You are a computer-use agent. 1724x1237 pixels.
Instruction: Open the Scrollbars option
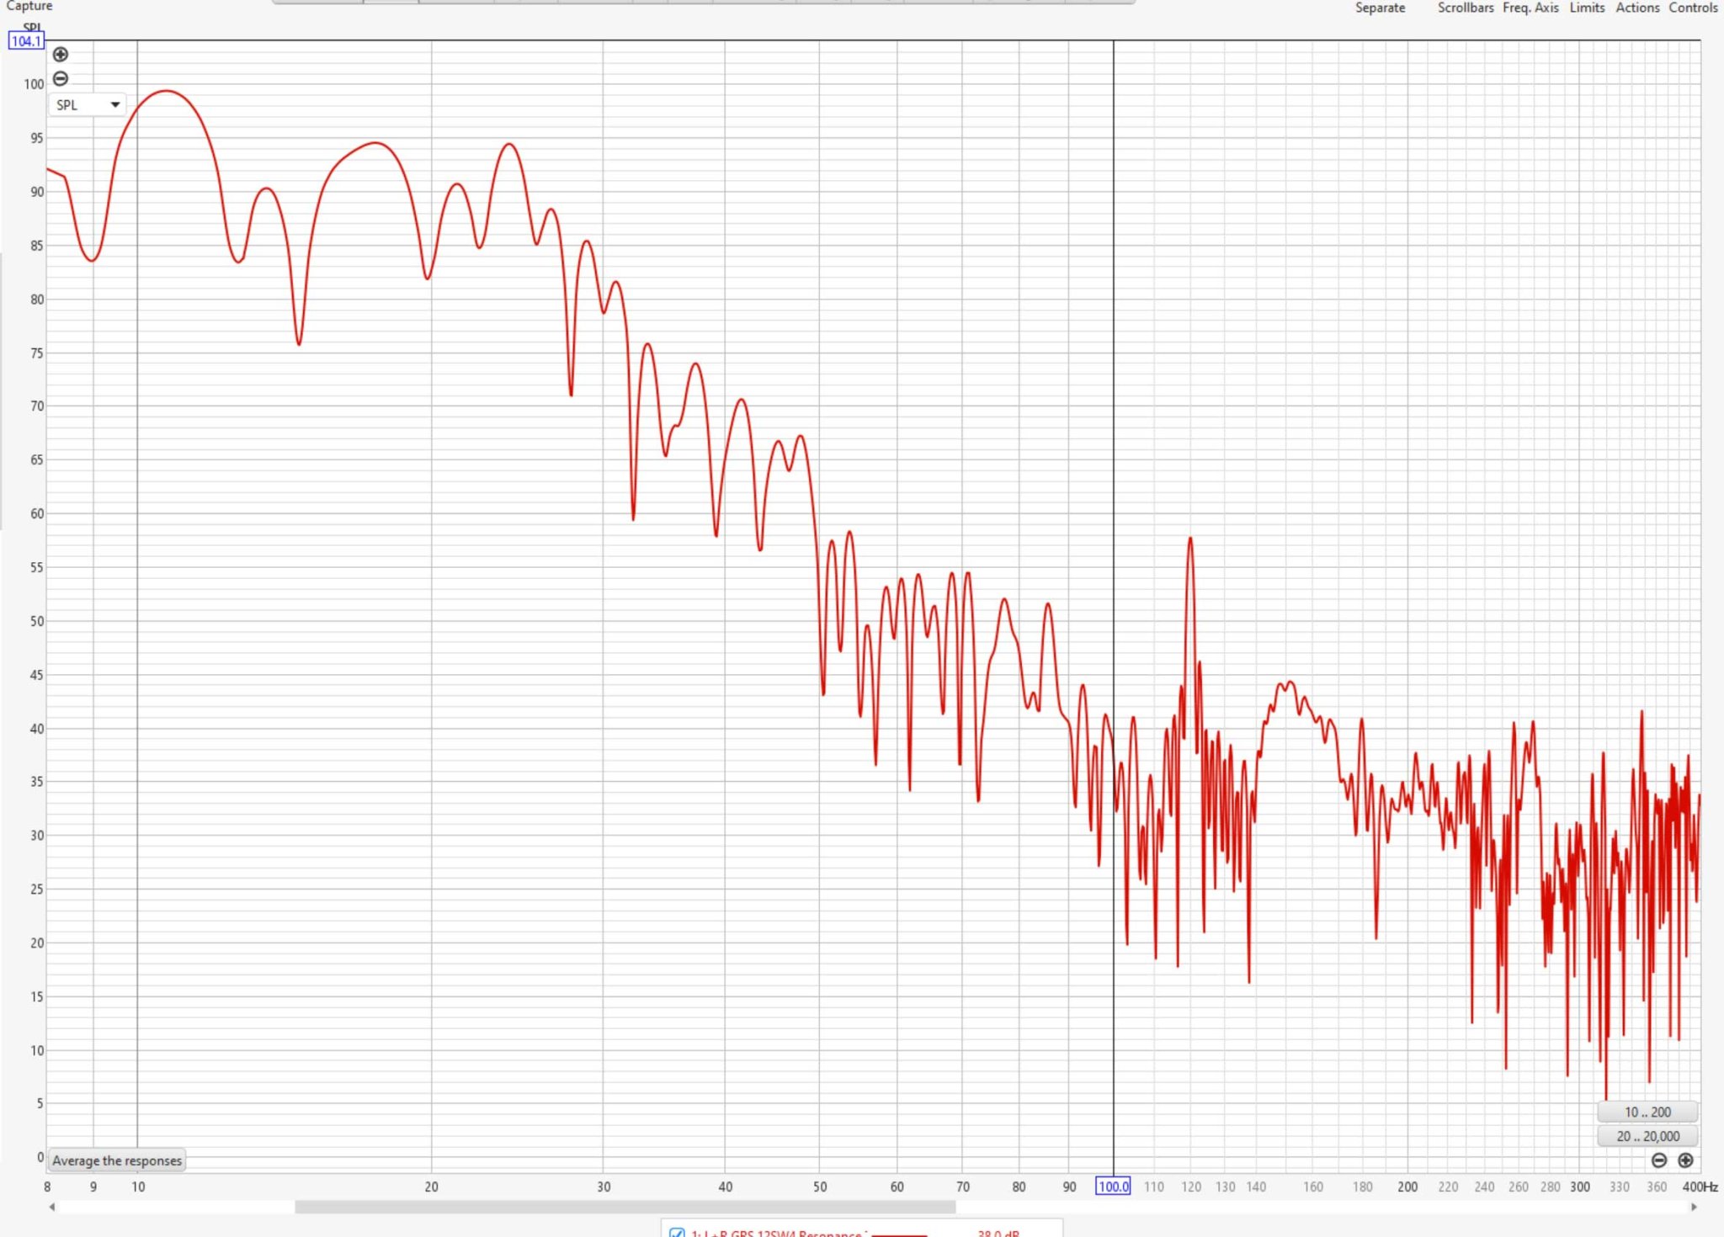[x=1466, y=8]
